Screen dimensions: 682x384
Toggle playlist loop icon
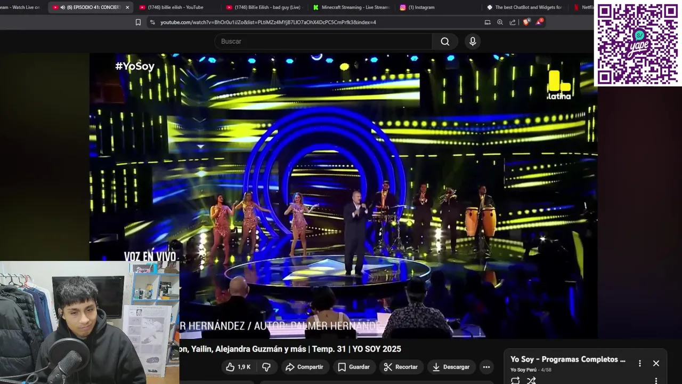coord(515,380)
